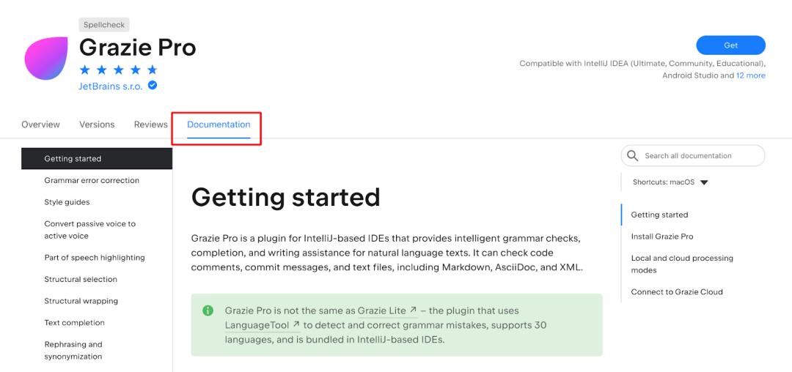The width and height of the screenshot is (792, 372).
Task: Open the JetBrains s.r.o. vendor link
Action: pos(111,86)
